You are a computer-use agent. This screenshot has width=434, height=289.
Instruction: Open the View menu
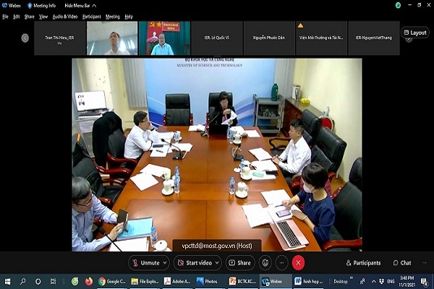click(x=43, y=17)
